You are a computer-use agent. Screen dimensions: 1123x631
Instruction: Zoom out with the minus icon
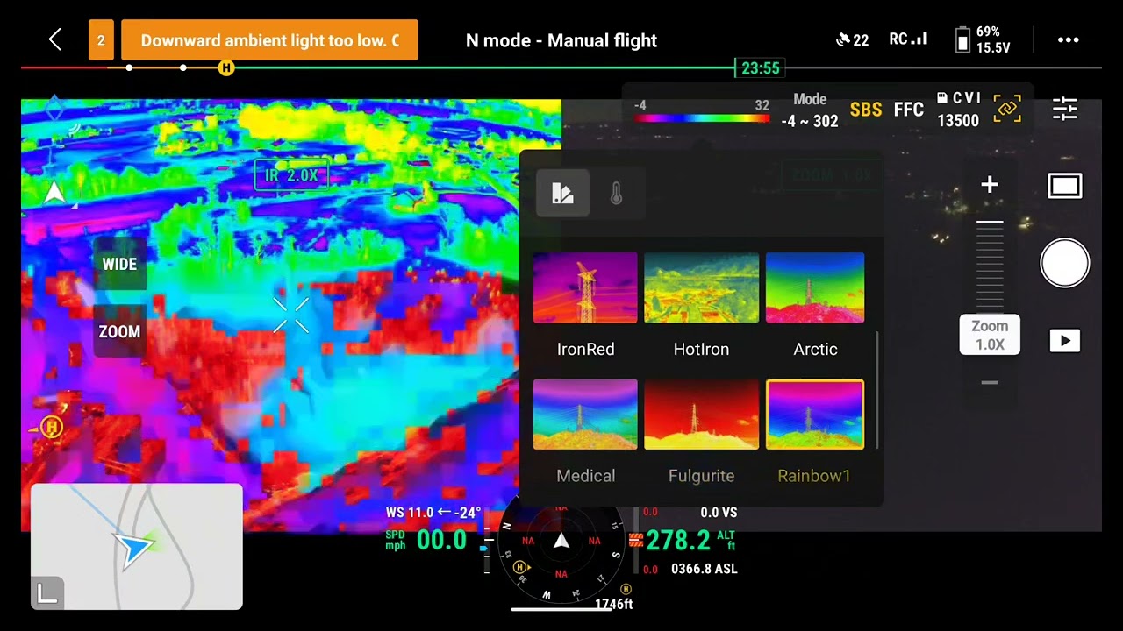coord(990,383)
